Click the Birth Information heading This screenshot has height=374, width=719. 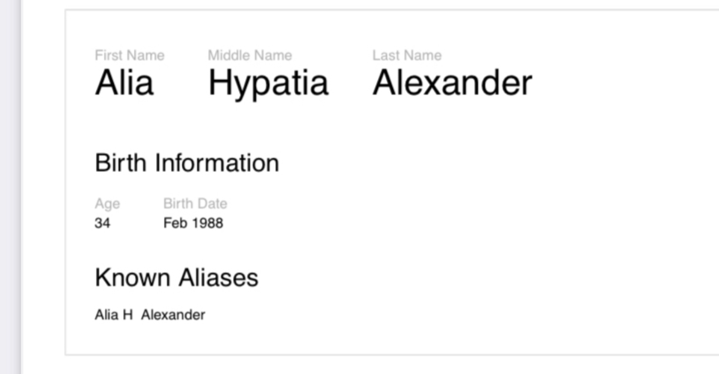tap(187, 163)
